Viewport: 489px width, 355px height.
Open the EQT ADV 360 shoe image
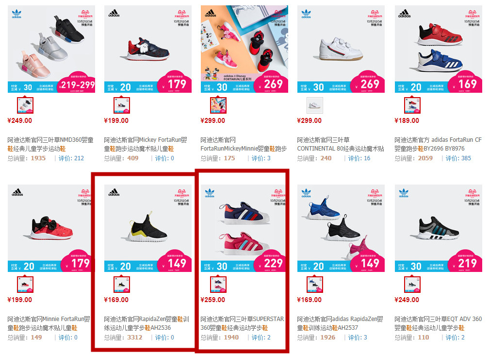(438, 228)
